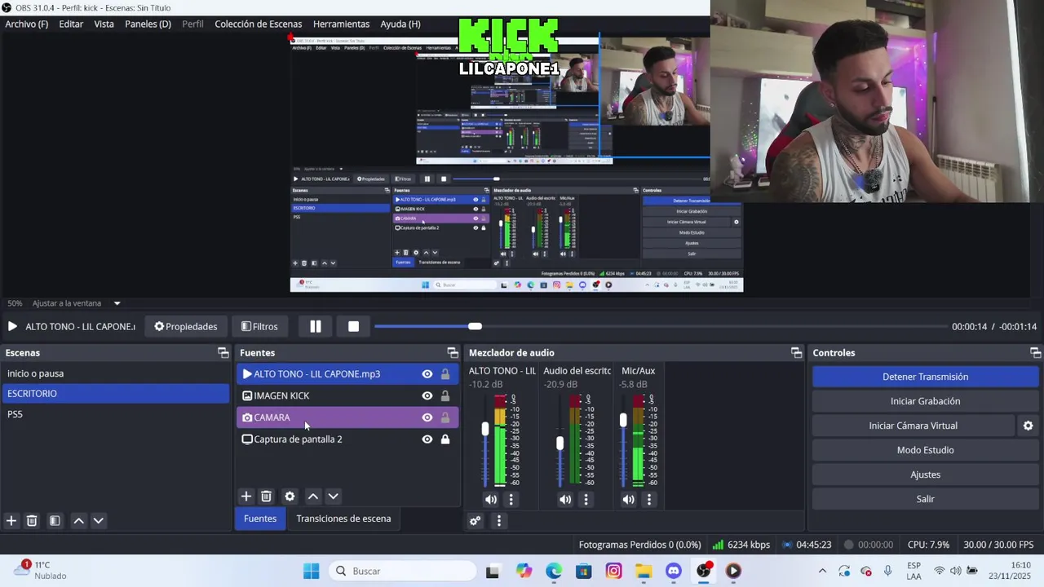The height and width of the screenshot is (587, 1044).
Task: Open Herramientas menu
Action: click(x=341, y=24)
